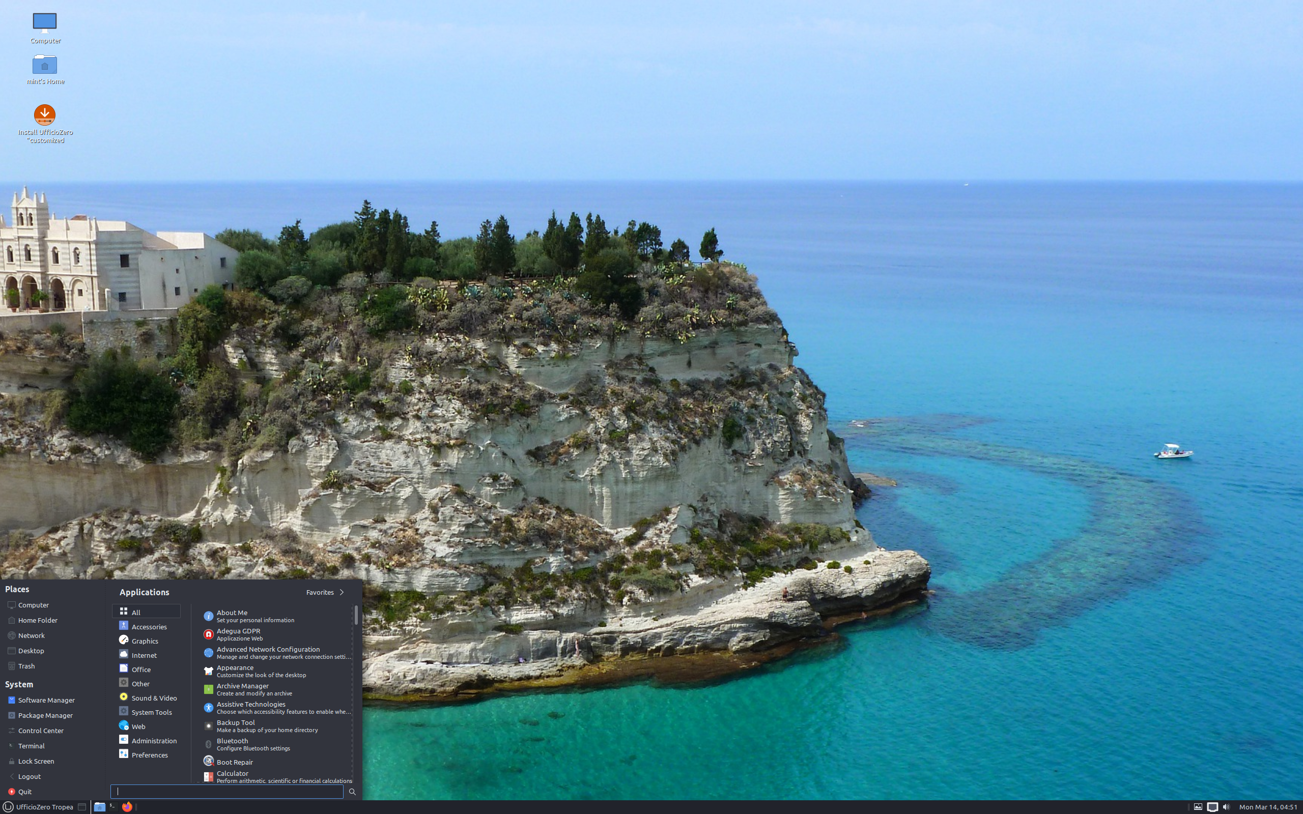The width and height of the screenshot is (1303, 814).
Task: Select the Sound & Video category
Action: 146,697
